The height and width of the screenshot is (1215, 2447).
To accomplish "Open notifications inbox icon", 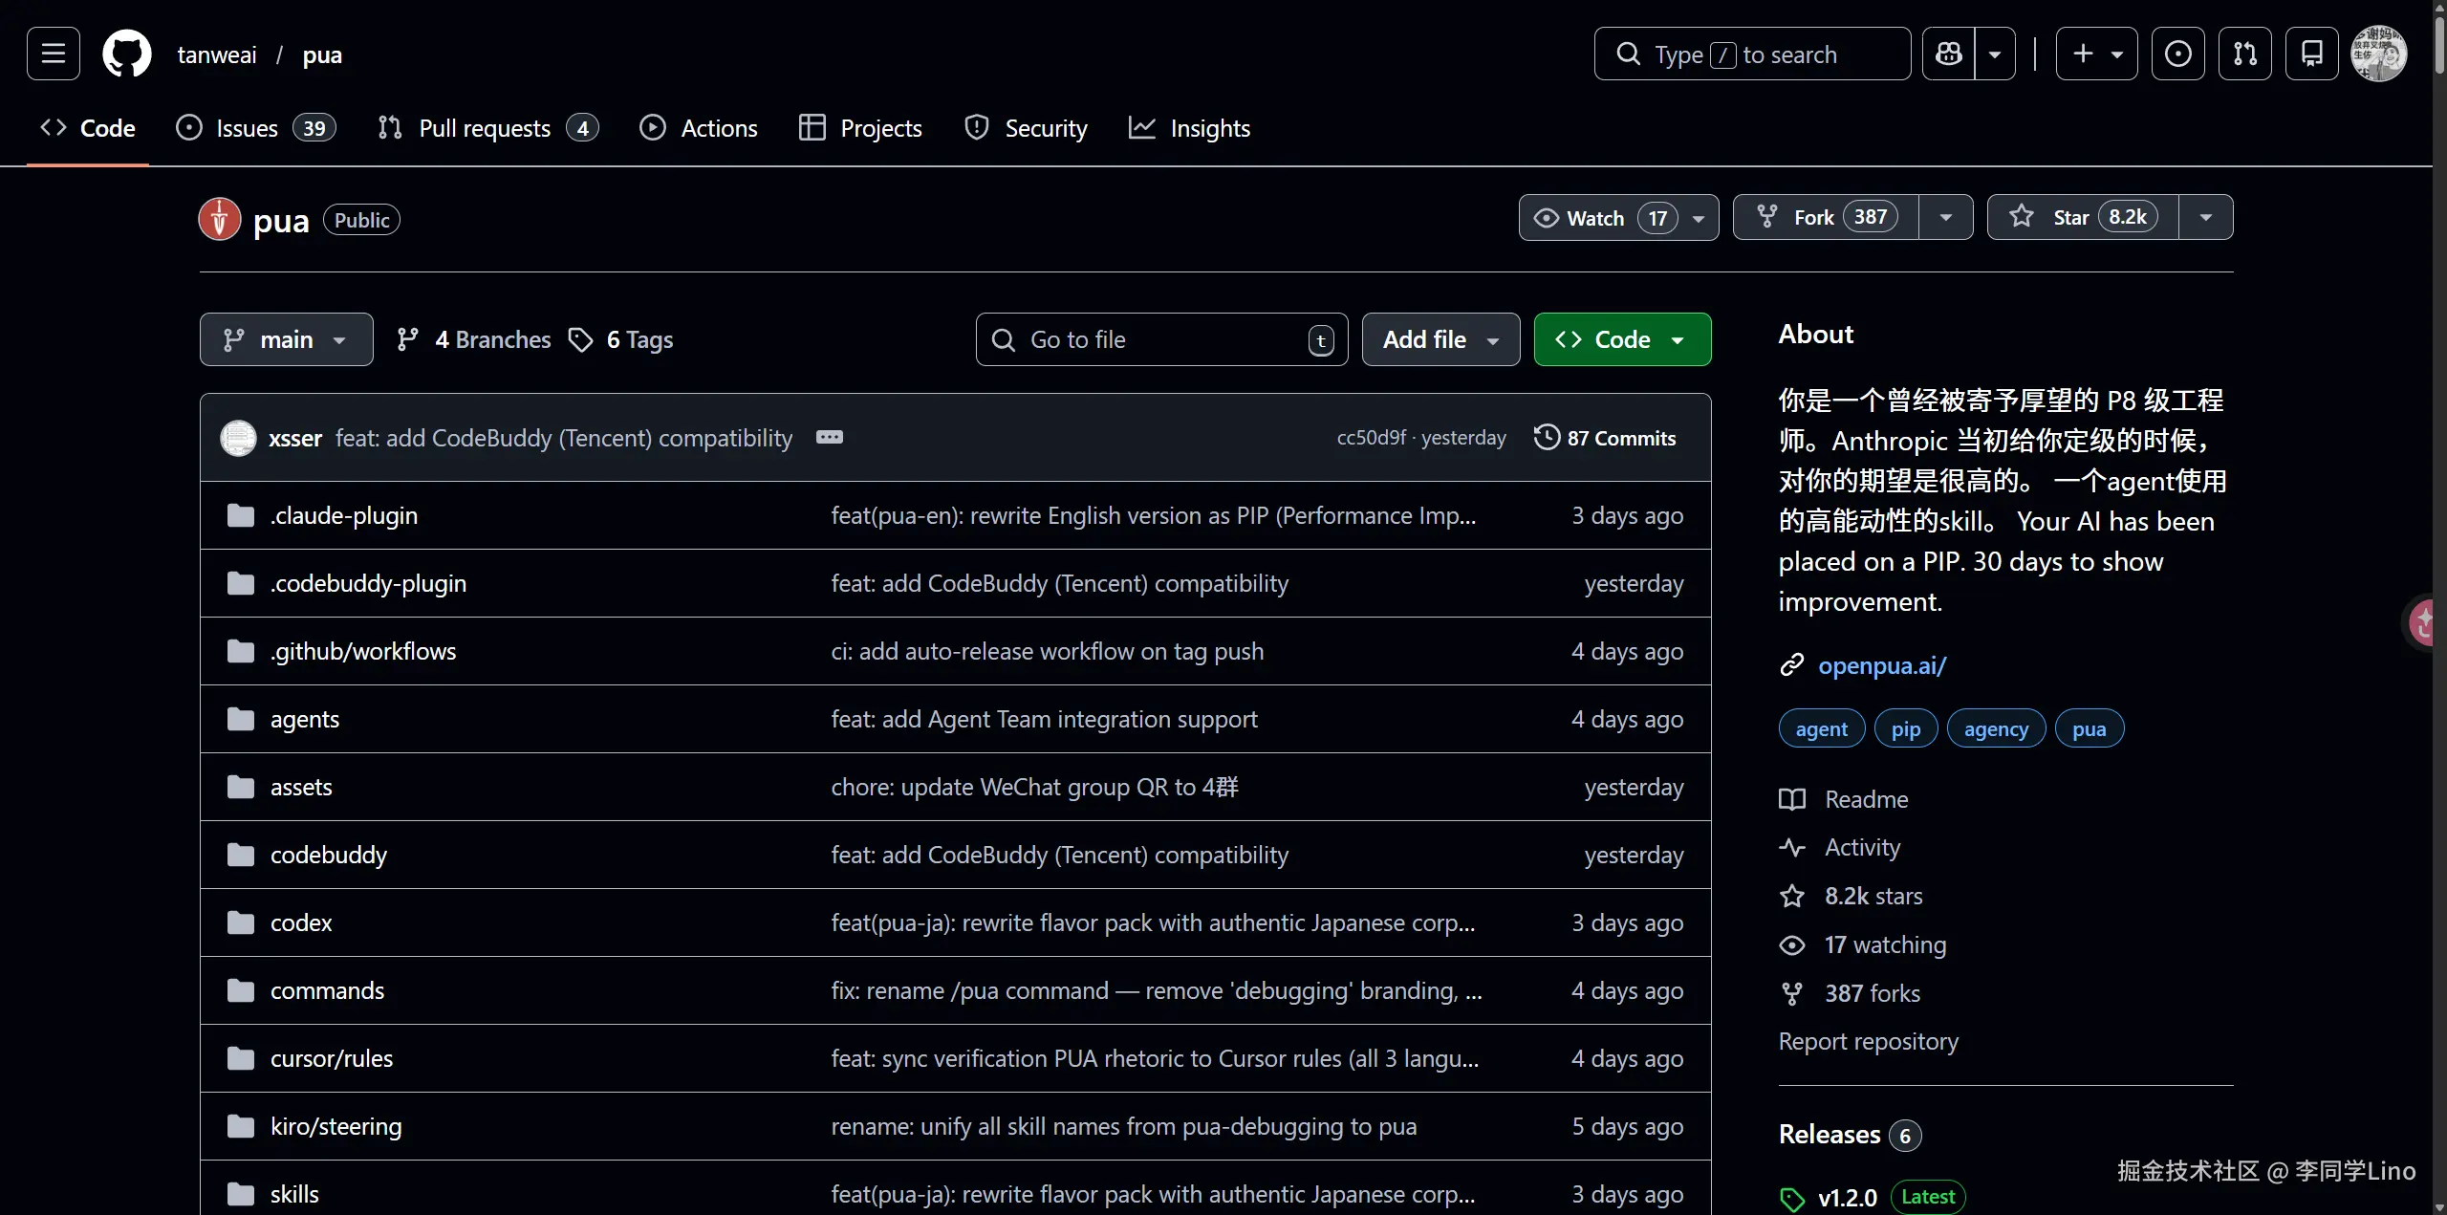I will (2311, 54).
